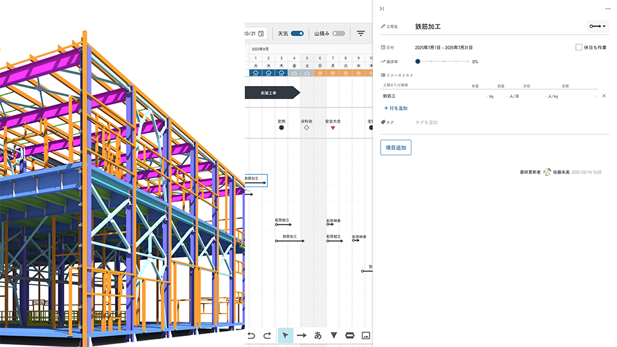The image size is (617, 347).
Task: Click the 項目追加 button
Action: pos(396,148)
